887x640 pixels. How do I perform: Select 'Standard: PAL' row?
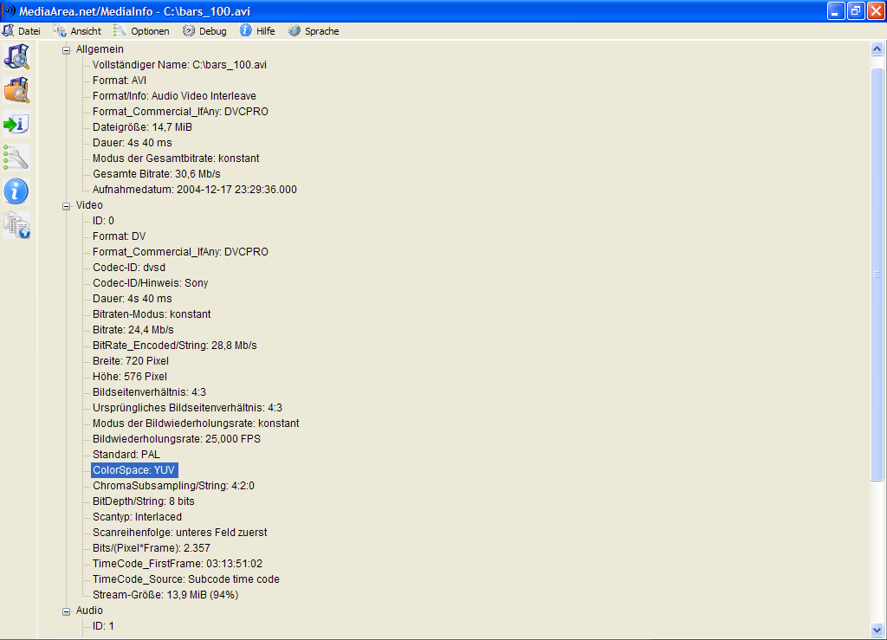[x=126, y=455]
